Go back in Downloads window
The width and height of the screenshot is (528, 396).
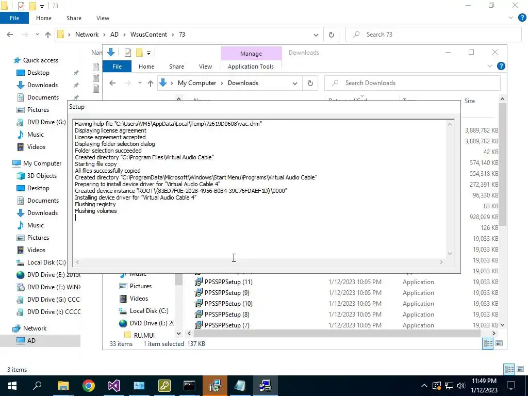(x=112, y=83)
